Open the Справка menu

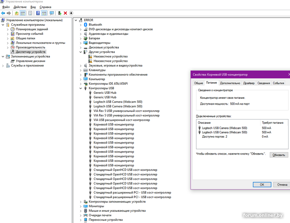pyautogui.click(x=45, y=7)
